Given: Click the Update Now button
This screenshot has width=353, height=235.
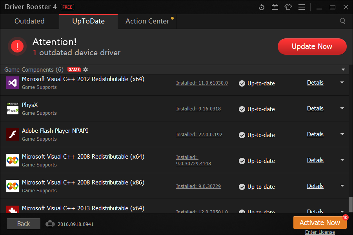Looking at the screenshot, I should coord(312,47).
